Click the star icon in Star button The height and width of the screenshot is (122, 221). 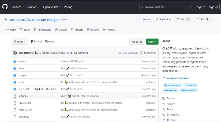(198, 19)
